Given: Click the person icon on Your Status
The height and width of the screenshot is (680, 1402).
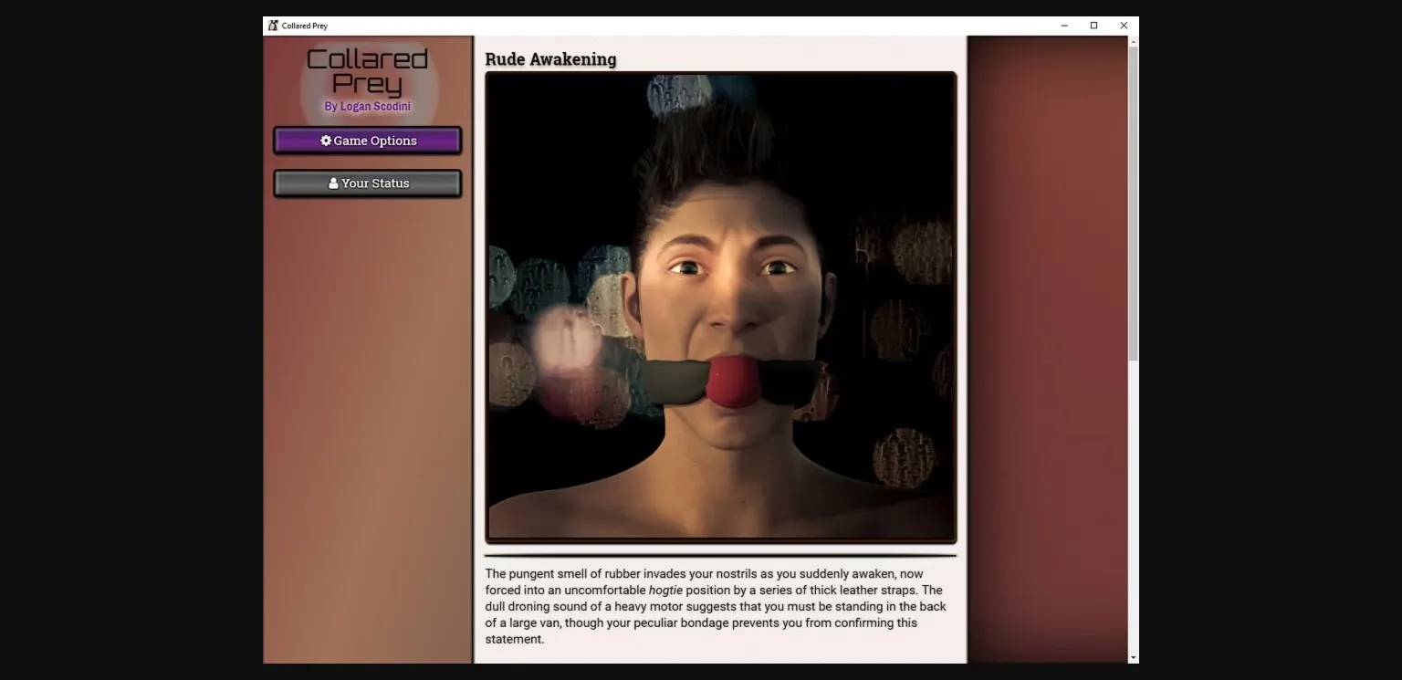Looking at the screenshot, I should coord(333,183).
